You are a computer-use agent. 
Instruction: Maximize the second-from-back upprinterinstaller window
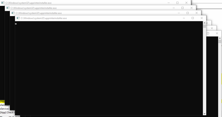point(182,8)
